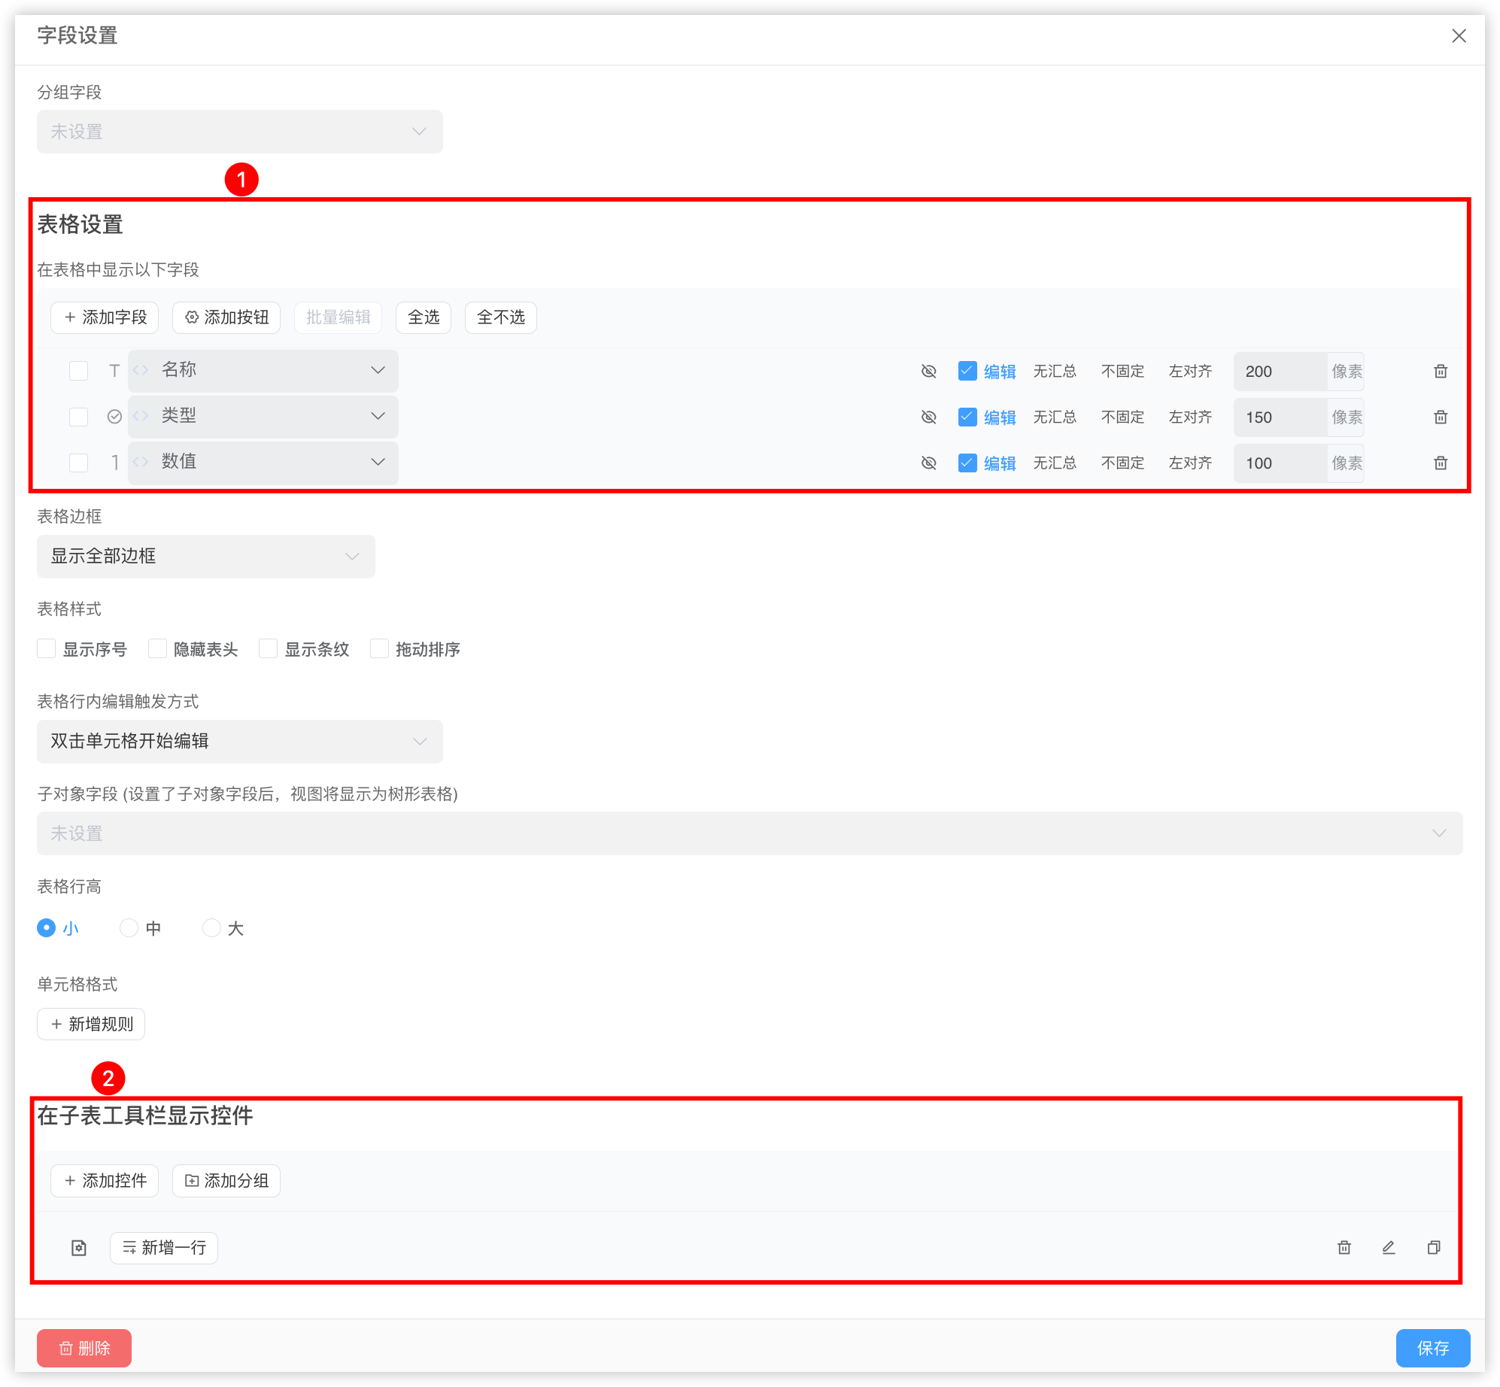Delete the 数值 field row with the trash icon
The image size is (1500, 1387).
click(1440, 463)
